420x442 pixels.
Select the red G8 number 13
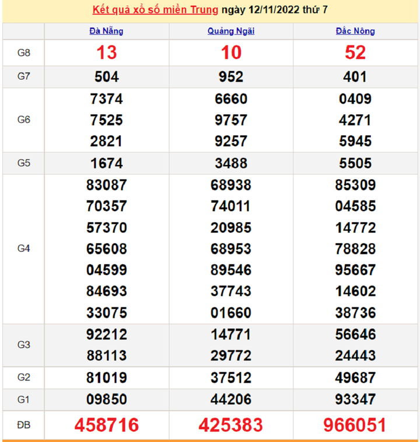pyautogui.click(x=106, y=52)
